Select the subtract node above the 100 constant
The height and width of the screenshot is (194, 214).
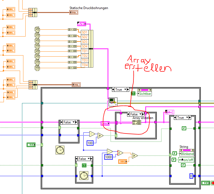pyautogui.click(x=92, y=134)
